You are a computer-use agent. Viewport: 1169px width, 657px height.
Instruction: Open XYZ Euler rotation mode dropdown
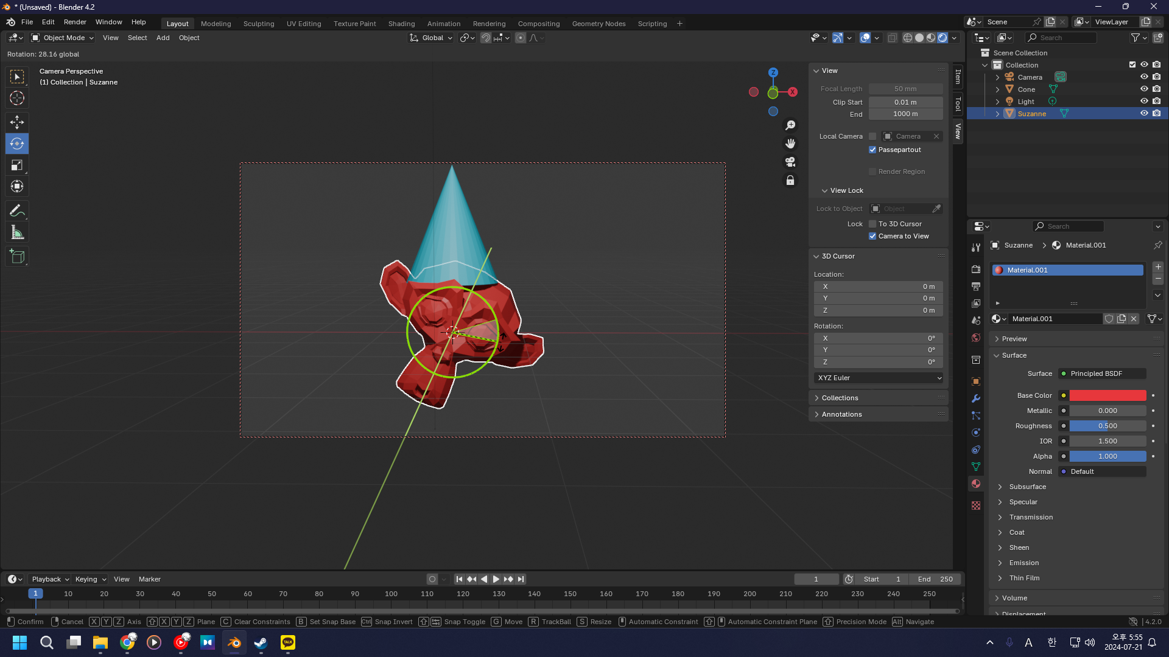pos(879,378)
